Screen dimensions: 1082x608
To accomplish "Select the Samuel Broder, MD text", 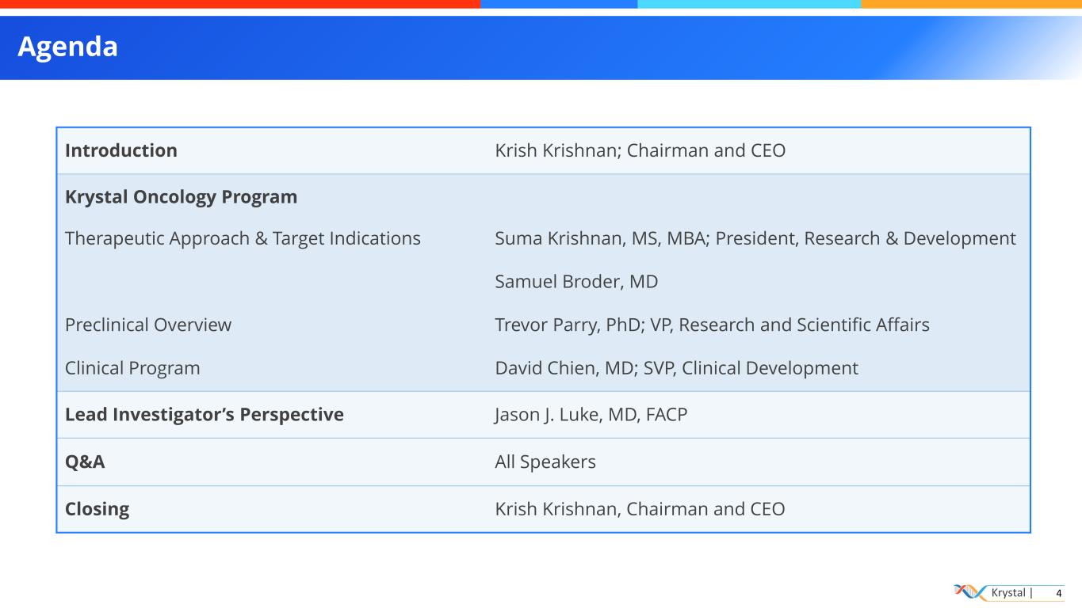I will (576, 282).
